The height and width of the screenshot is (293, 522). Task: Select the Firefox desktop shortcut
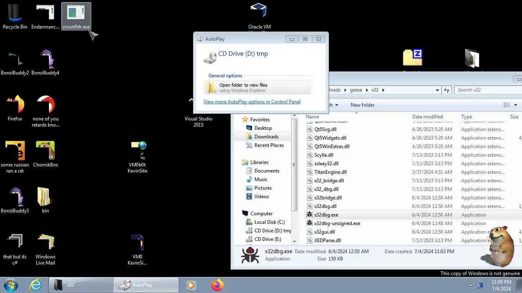click(15, 108)
